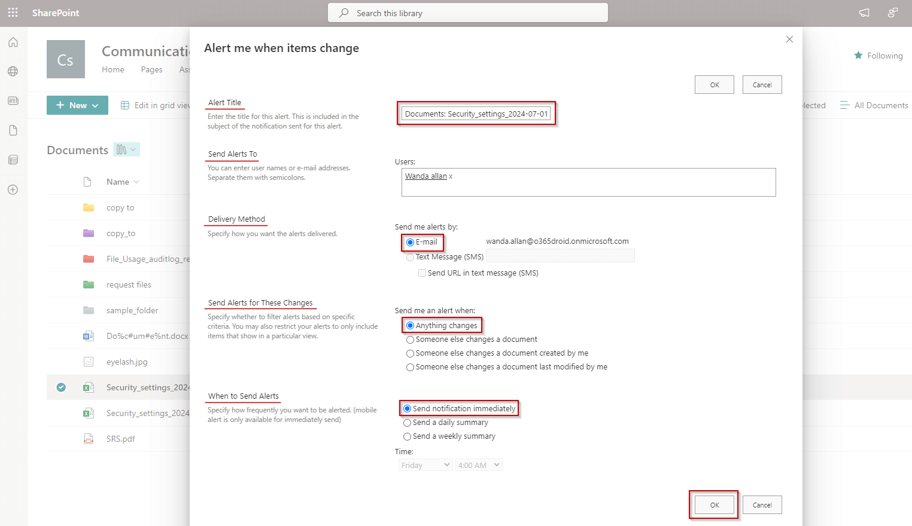912x526 pixels.
Task: Create new content with the plus icon
Action: click(x=13, y=189)
